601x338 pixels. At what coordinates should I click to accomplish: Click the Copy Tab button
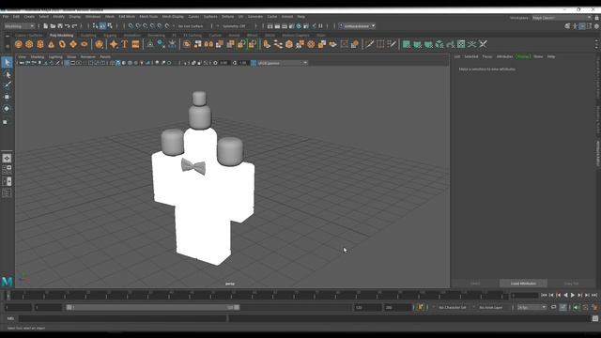pos(572,284)
